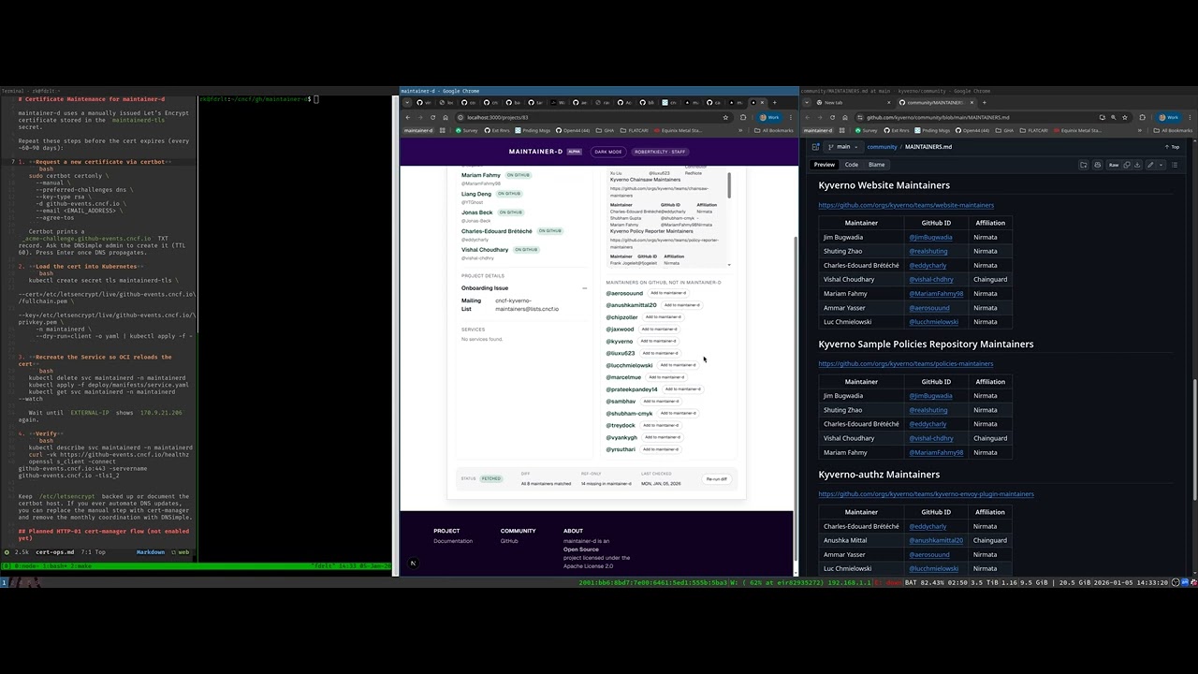Close the active maintainer-d browser tab
This screenshot has width=1198, height=674.
pyautogui.click(x=762, y=102)
